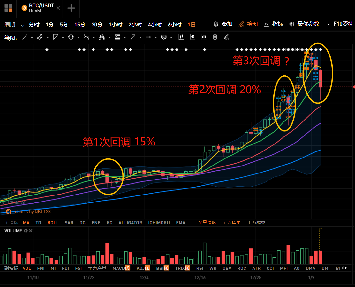Click the trash can delete-drawings icon
Image resolution: width=355 pixels, height=287 pixels.
pos(215,37)
